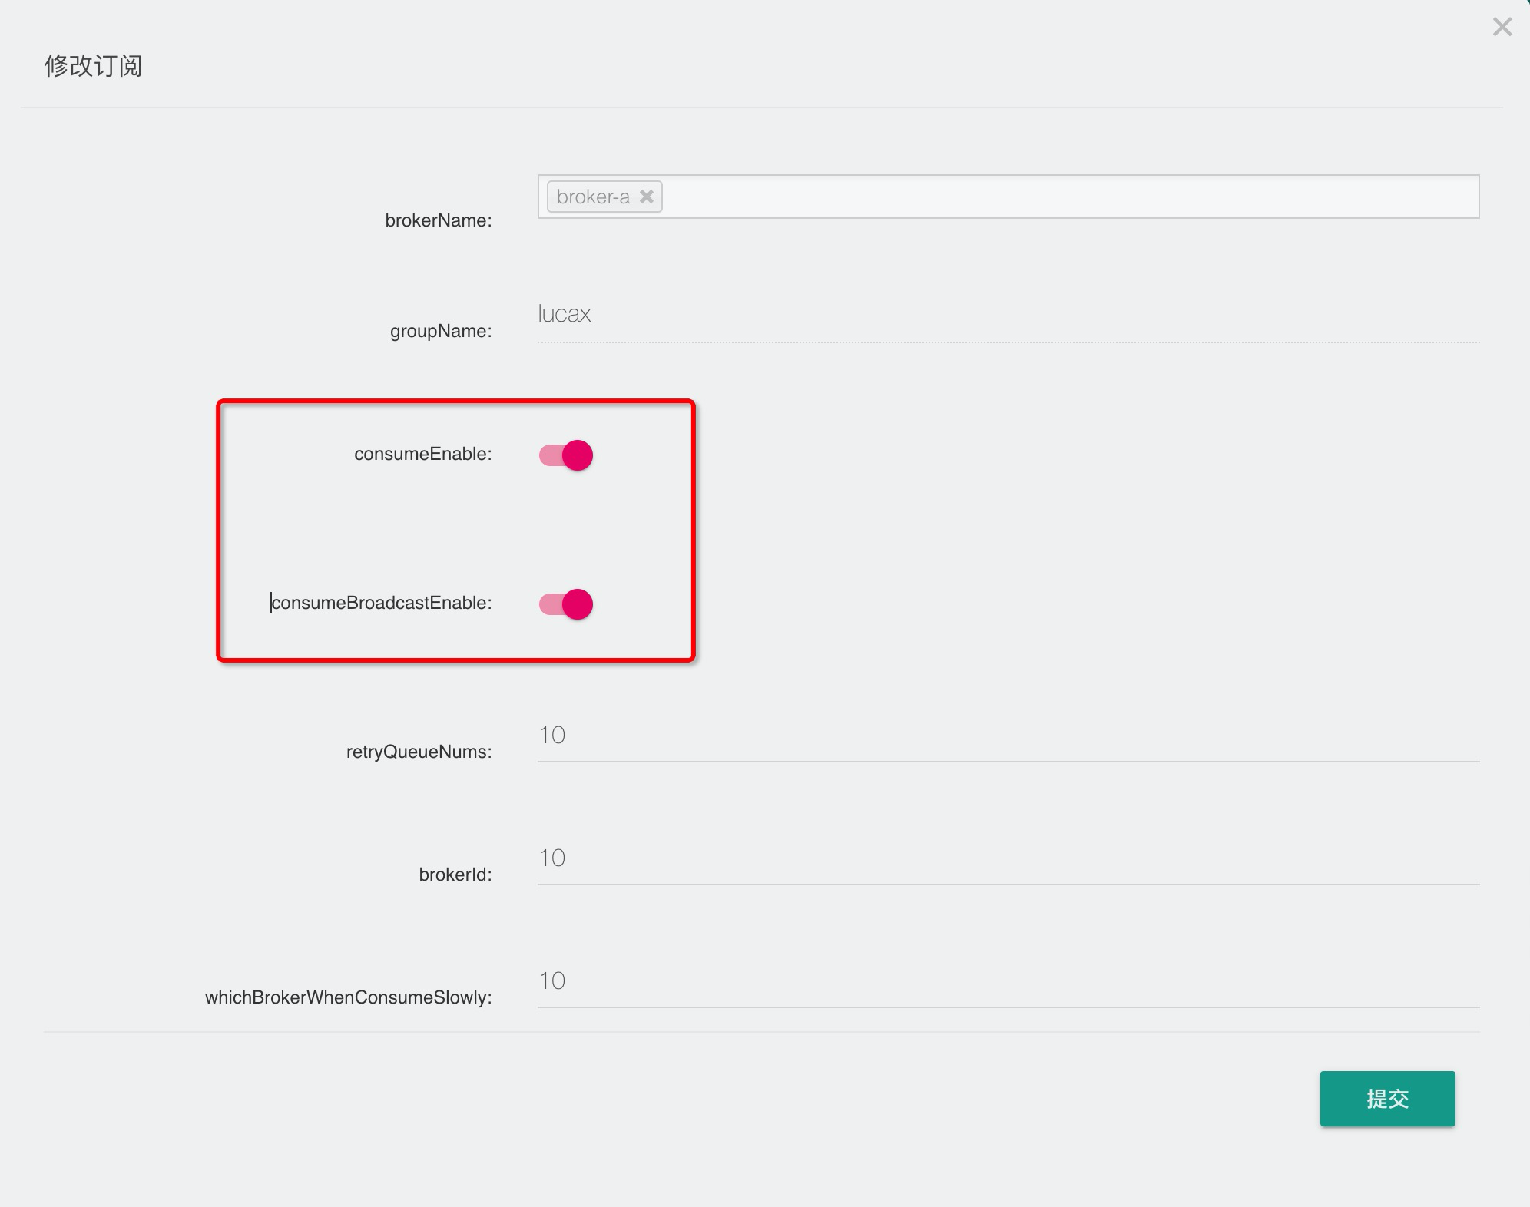The height and width of the screenshot is (1207, 1530).
Task: Click the brokerName label
Action: (x=438, y=220)
